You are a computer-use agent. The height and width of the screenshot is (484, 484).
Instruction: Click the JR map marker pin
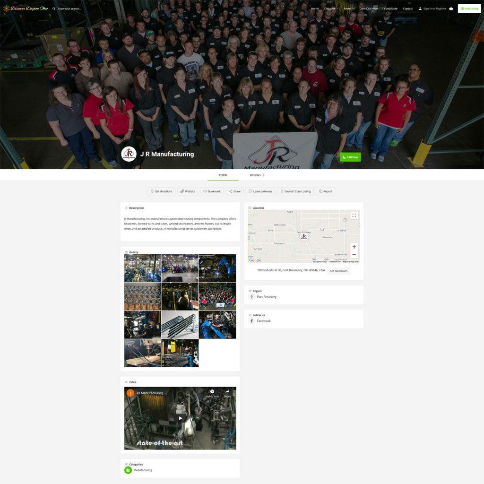pyautogui.click(x=304, y=236)
